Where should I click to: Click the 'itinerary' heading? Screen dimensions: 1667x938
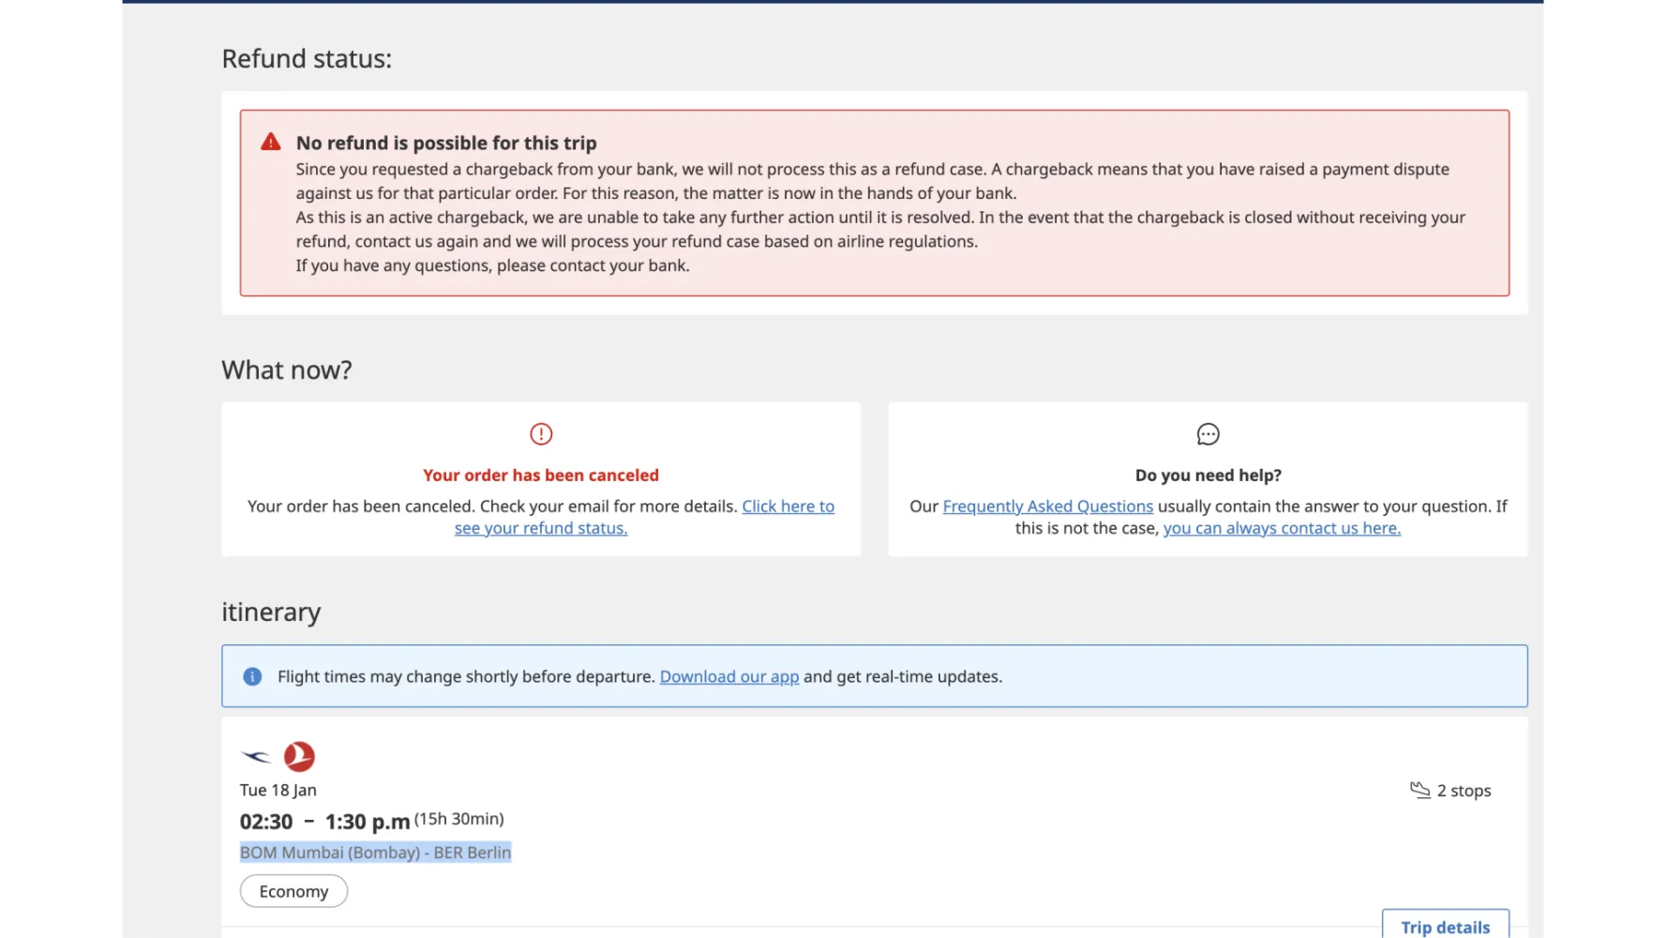click(x=271, y=613)
